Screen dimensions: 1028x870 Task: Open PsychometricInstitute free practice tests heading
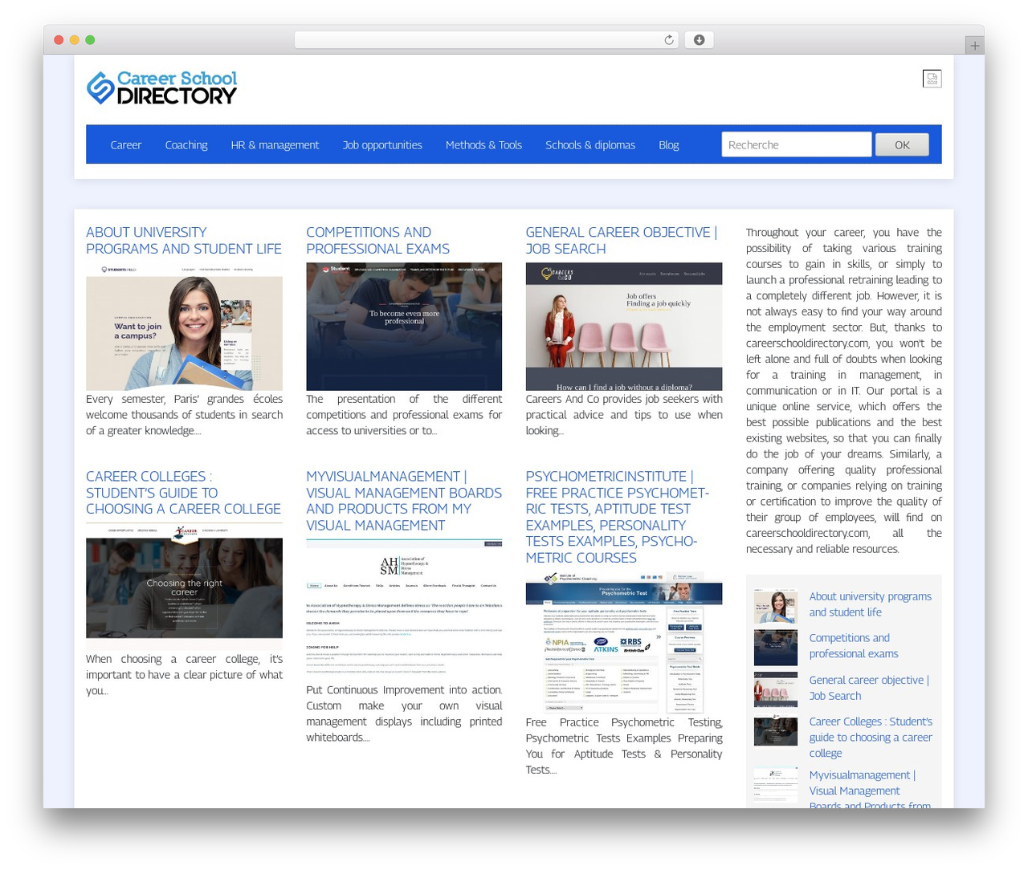[x=618, y=517]
